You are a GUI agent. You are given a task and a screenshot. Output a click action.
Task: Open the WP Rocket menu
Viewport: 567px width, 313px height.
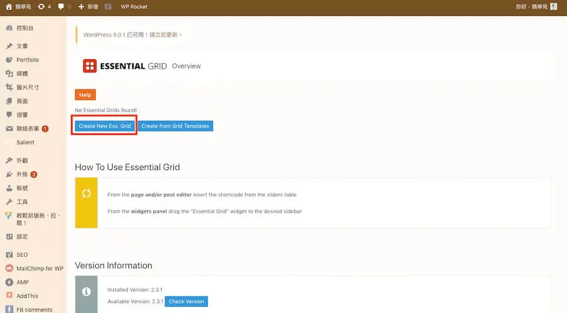[x=134, y=6]
